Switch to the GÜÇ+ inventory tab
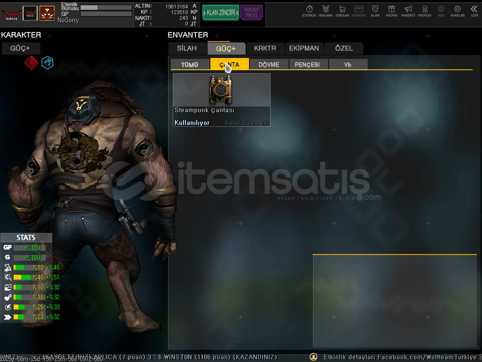 click(x=226, y=49)
